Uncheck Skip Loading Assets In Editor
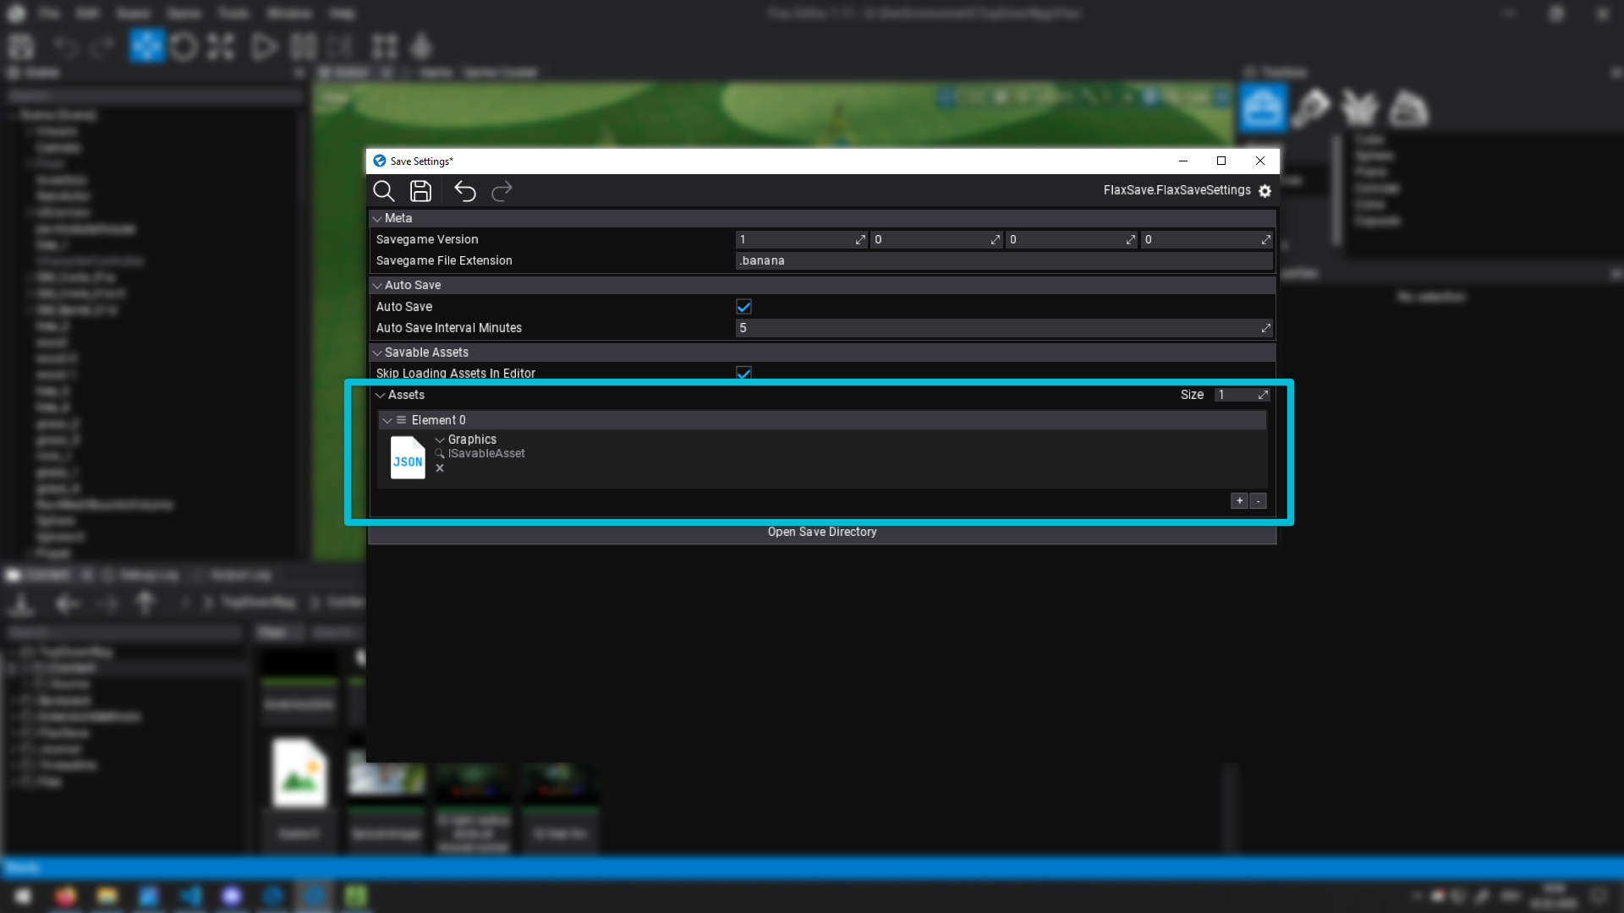1624x913 pixels. point(743,373)
